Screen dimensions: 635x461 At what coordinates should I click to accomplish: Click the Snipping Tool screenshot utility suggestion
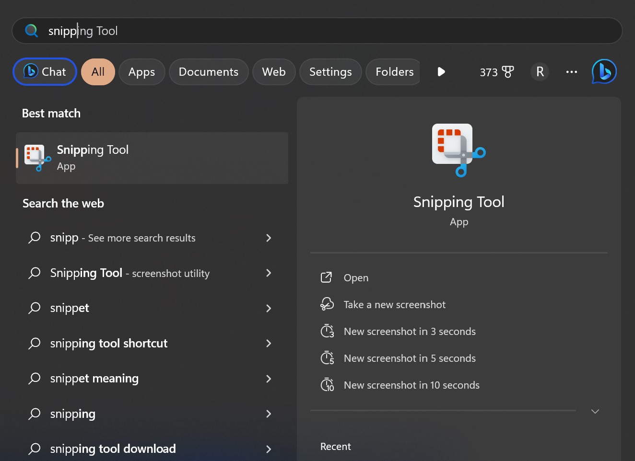tap(129, 273)
